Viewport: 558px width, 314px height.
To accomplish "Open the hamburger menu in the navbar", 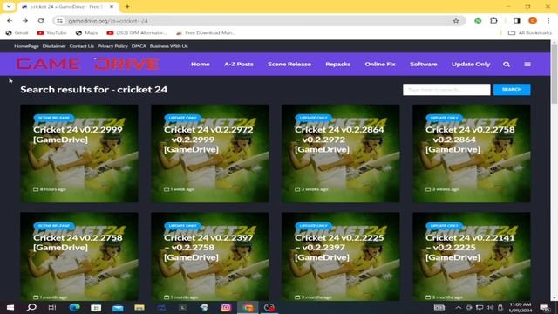I will click(527, 65).
